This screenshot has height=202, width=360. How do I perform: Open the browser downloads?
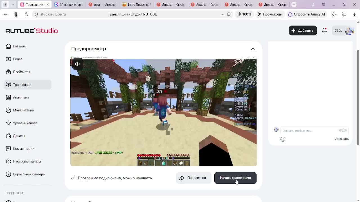click(x=354, y=14)
